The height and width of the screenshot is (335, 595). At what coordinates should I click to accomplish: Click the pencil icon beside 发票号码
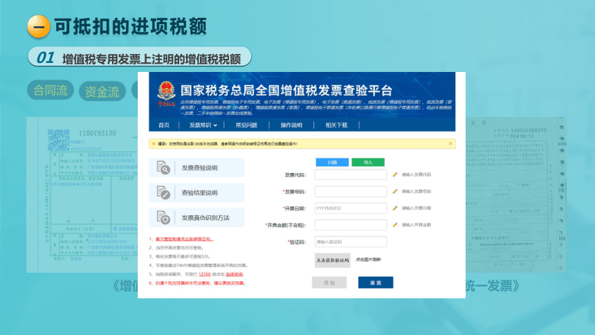[395, 192]
